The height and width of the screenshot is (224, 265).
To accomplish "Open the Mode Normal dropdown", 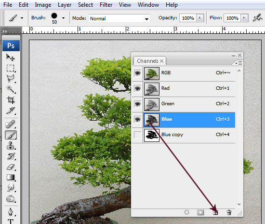I will click(x=119, y=18).
